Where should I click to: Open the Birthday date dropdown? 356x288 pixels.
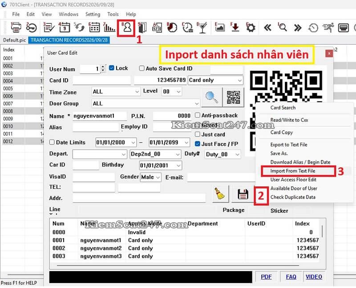[x=161, y=165]
